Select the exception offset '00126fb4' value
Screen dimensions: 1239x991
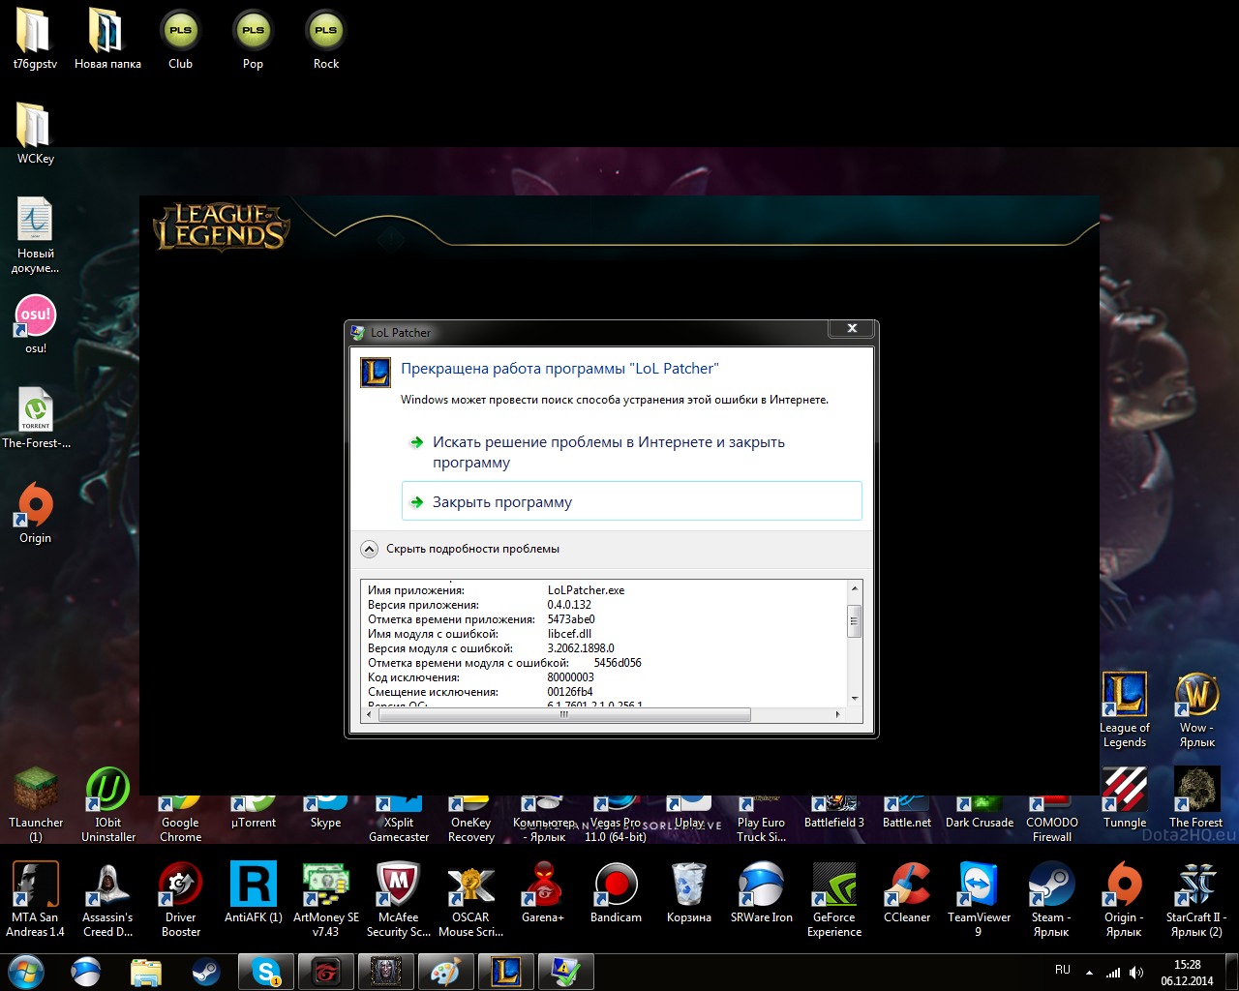point(570,692)
